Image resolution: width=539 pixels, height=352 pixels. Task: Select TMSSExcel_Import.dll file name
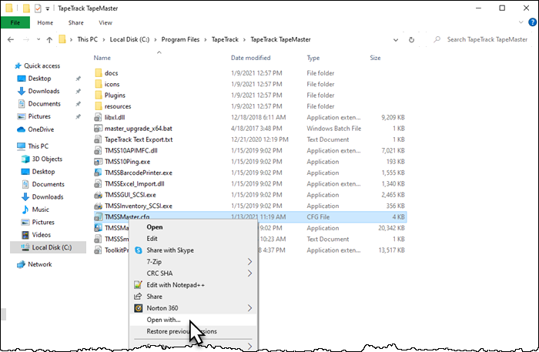pyautogui.click(x=135, y=184)
